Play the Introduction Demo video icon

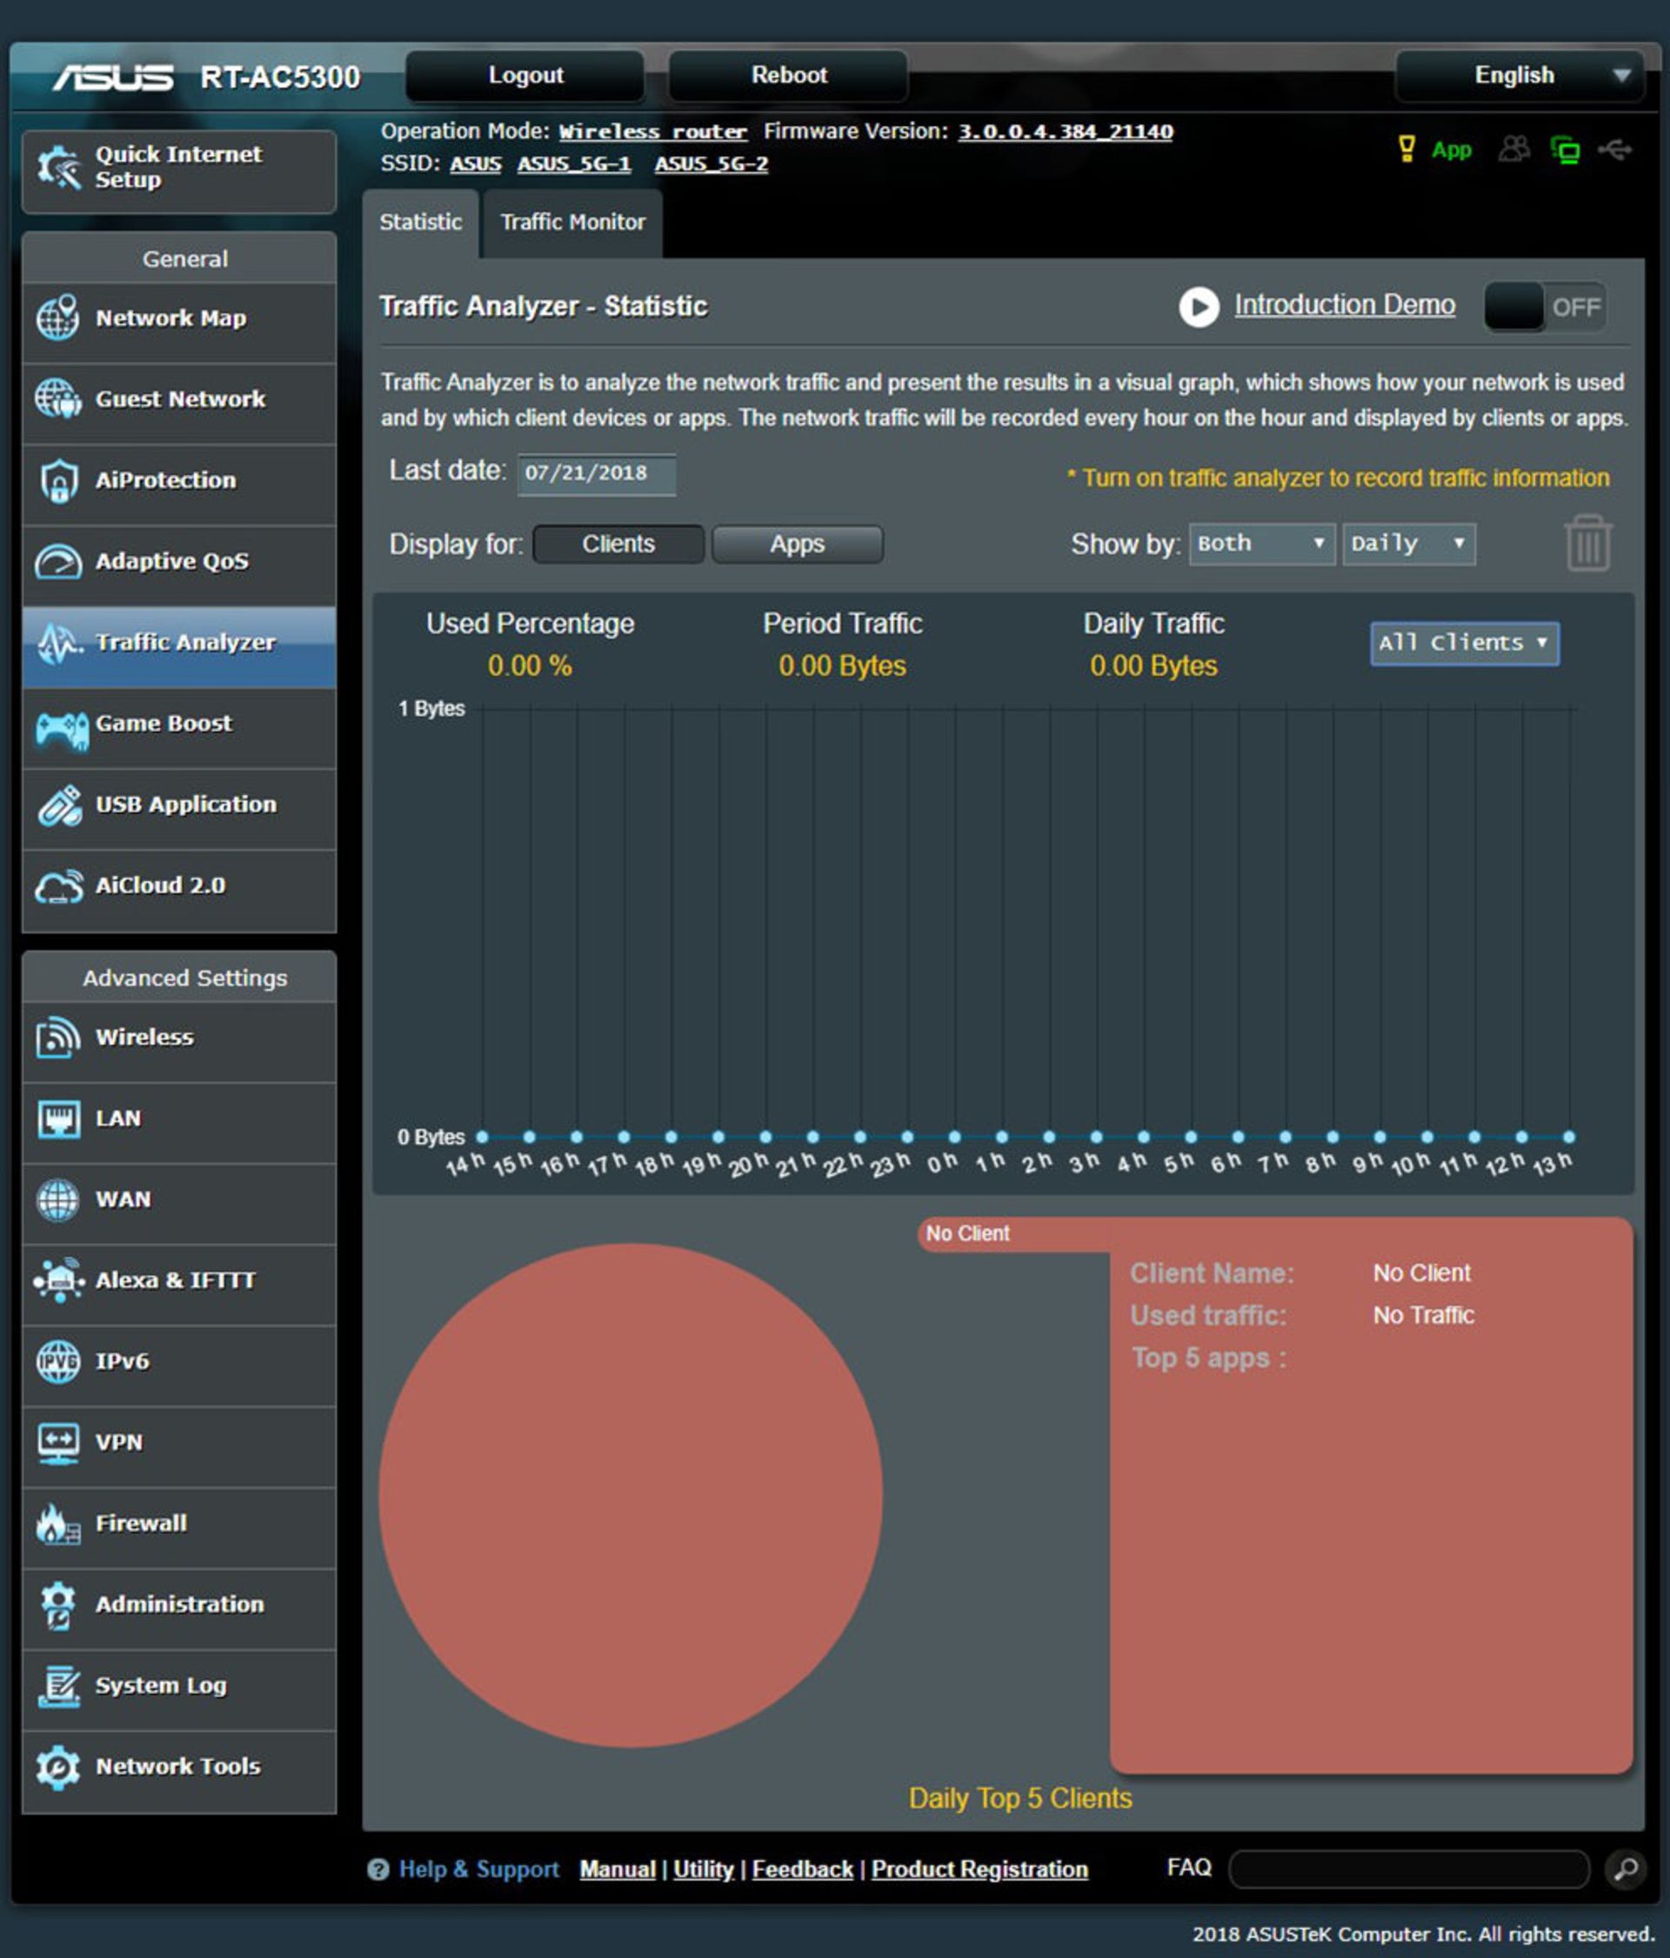click(x=1199, y=307)
